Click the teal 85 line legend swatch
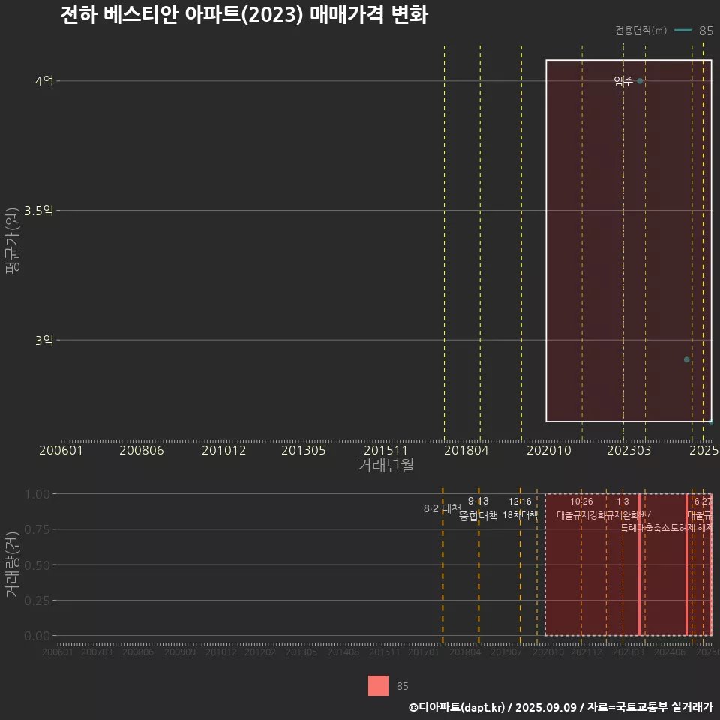720x720 pixels. pyautogui.click(x=682, y=30)
